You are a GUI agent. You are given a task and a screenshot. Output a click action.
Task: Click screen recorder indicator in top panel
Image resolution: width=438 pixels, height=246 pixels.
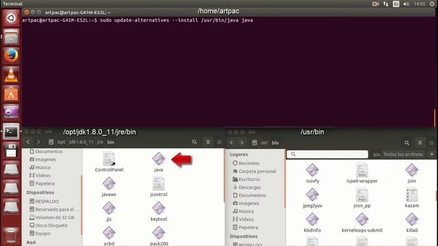(x=376, y=3)
